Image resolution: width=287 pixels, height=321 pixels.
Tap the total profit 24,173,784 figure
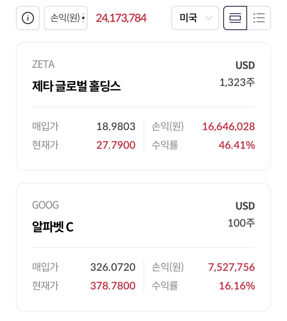(x=121, y=18)
